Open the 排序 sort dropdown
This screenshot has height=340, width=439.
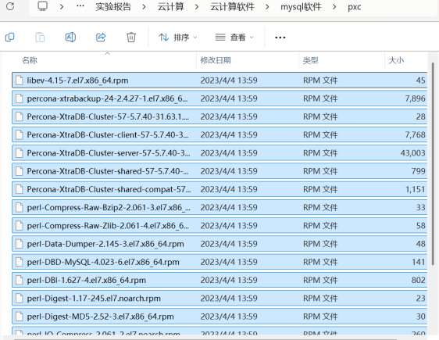[178, 38]
